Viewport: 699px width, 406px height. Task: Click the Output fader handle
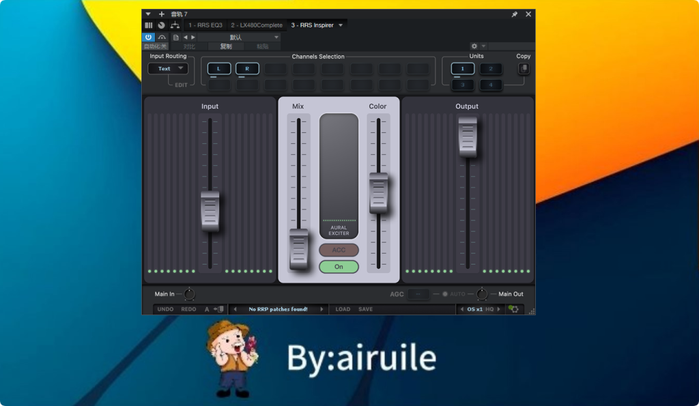click(468, 137)
